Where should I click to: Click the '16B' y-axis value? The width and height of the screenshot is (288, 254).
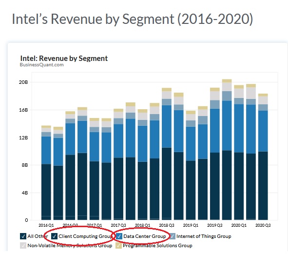[23, 110]
